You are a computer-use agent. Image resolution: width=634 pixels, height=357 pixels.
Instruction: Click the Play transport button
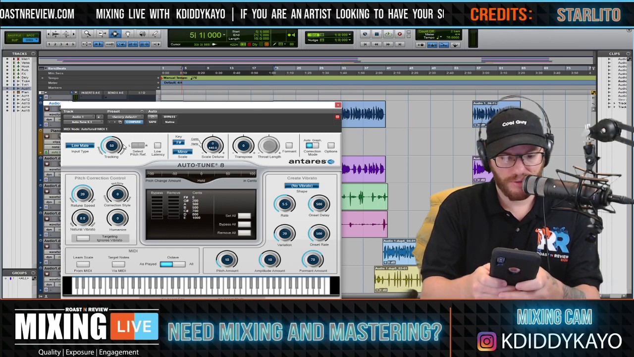[x=388, y=34]
